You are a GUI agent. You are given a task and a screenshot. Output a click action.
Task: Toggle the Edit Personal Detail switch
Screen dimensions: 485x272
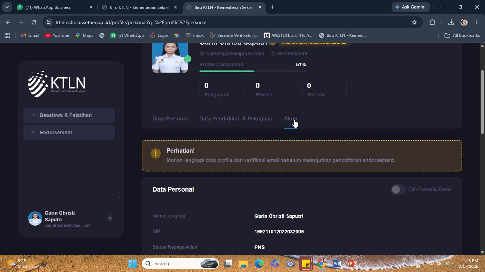coord(398,189)
